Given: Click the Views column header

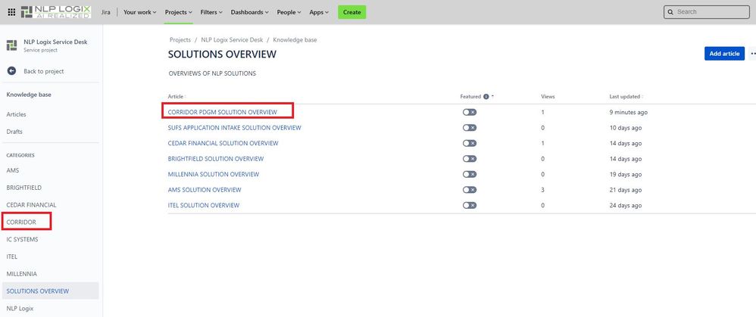Looking at the screenshot, I should [548, 97].
